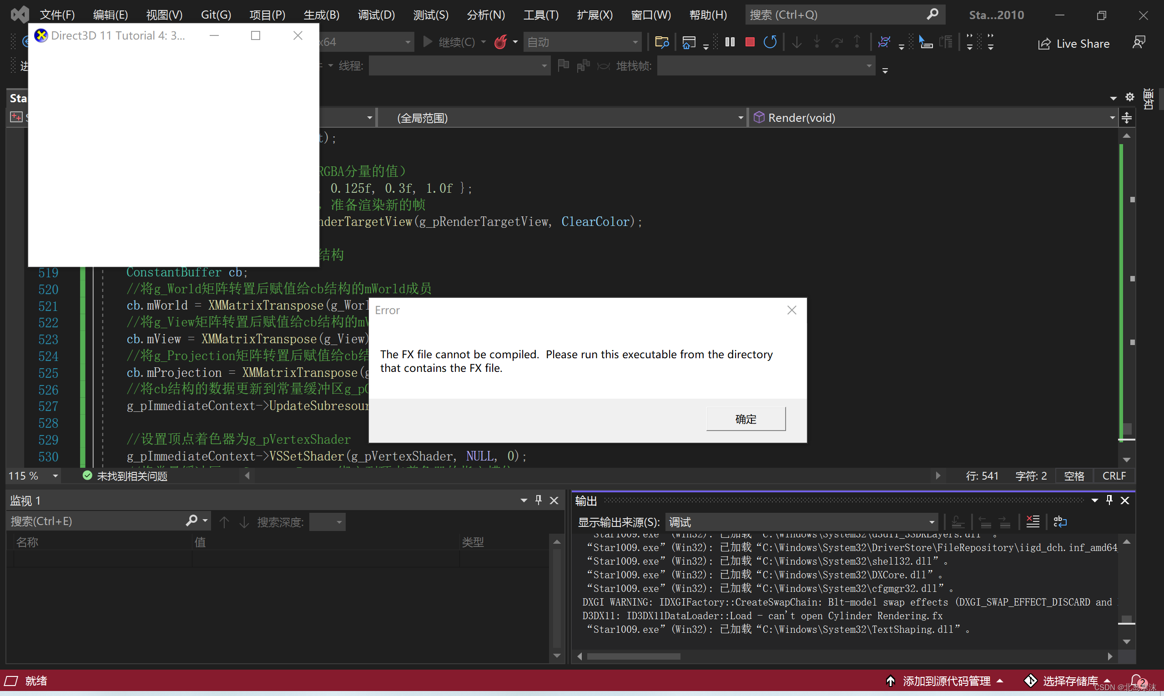Open the 堆栈帧 stack frame dropdown

[766, 65]
